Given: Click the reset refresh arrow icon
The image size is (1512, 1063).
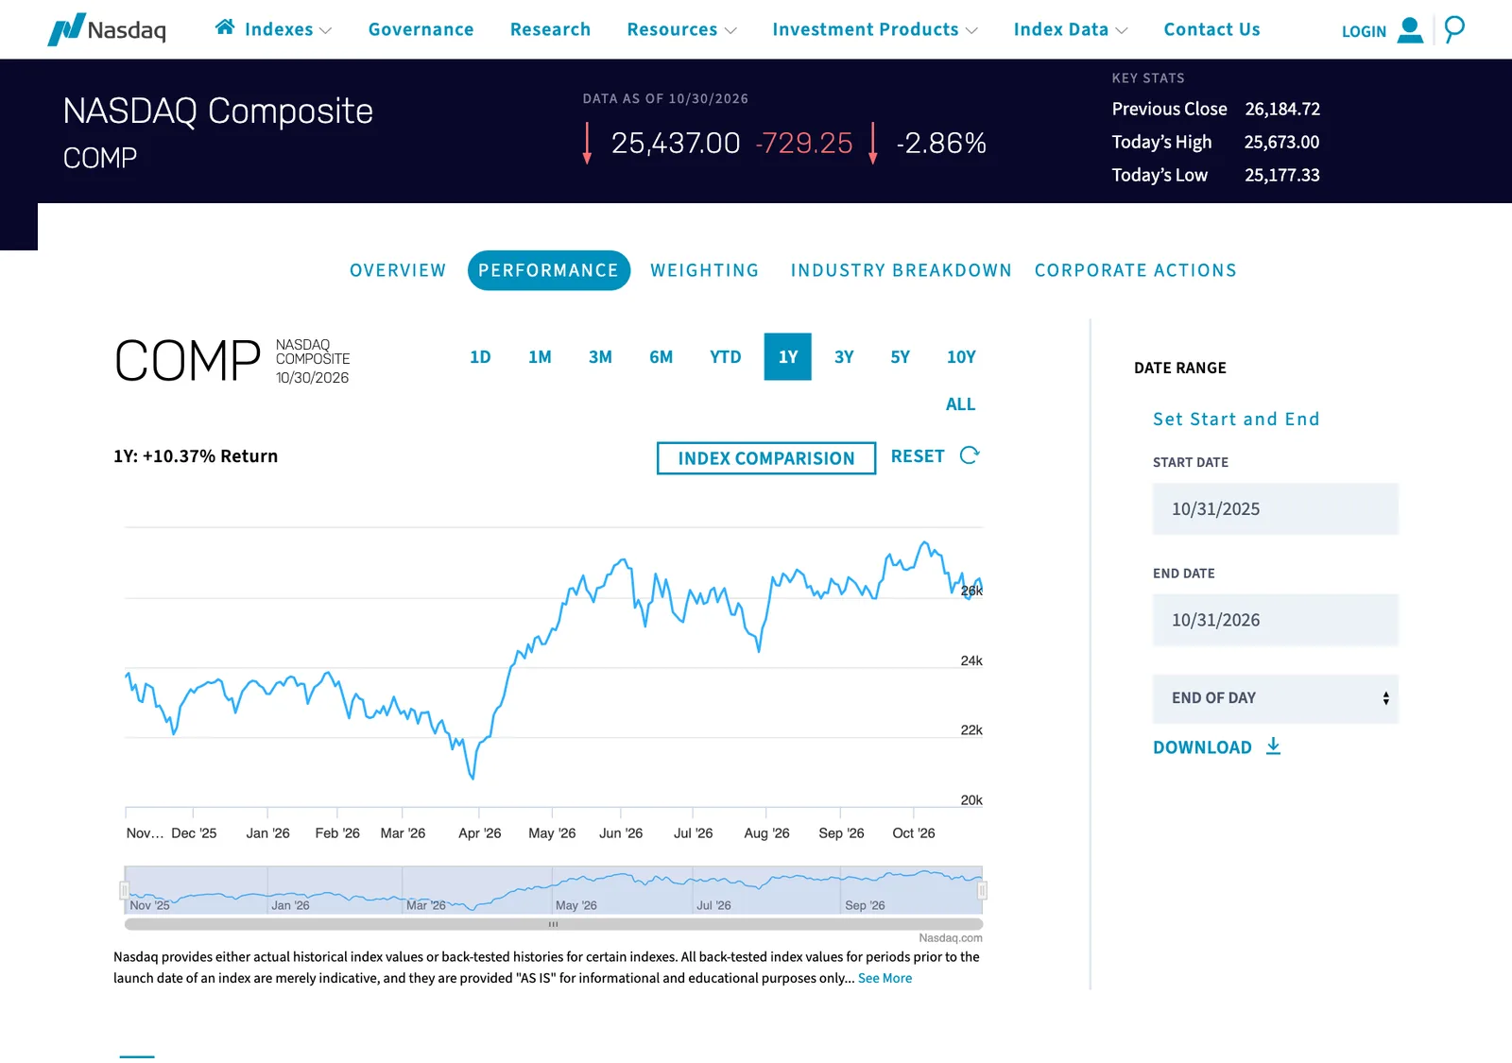Looking at the screenshot, I should coord(970,455).
